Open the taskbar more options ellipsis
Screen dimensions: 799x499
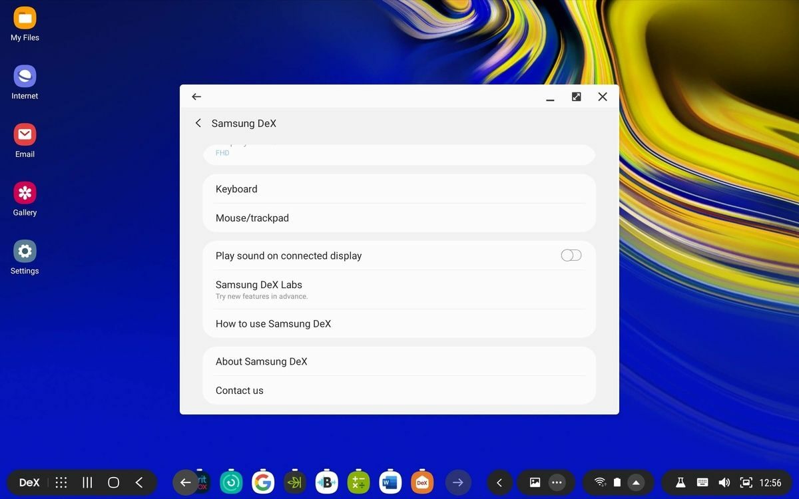[x=555, y=482]
